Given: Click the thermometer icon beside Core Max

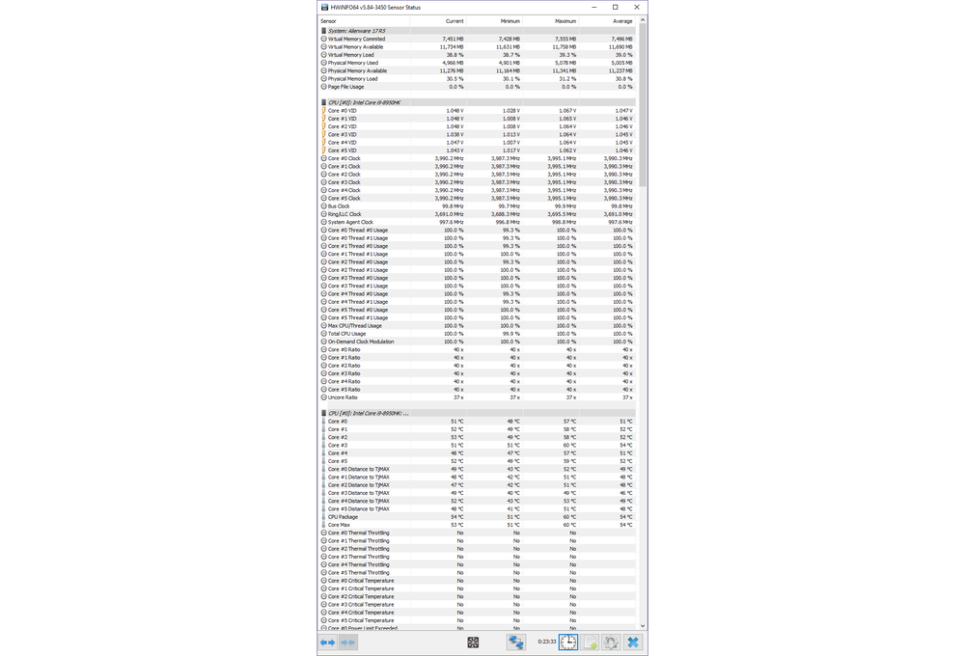Looking at the screenshot, I should pos(325,525).
